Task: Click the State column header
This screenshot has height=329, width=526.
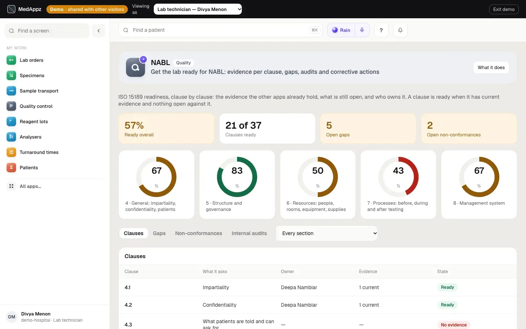Action: click(442, 272)
